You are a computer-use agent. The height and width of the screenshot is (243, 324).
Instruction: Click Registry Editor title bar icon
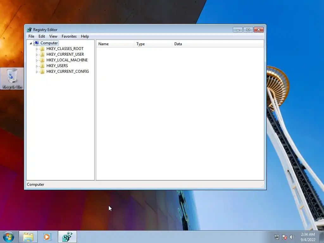pyautogui.click(x=29, y=29)
